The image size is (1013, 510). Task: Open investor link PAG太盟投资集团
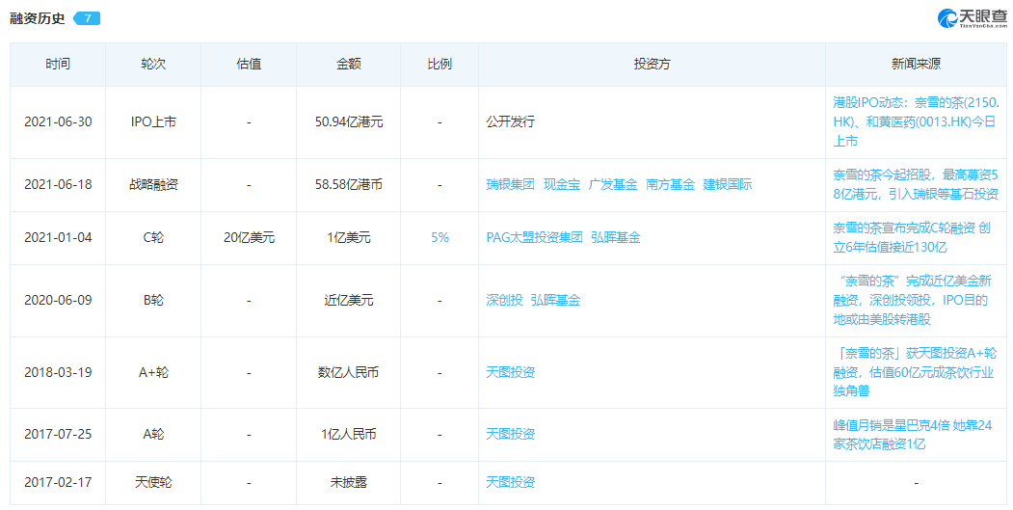[x=534, y=238]
